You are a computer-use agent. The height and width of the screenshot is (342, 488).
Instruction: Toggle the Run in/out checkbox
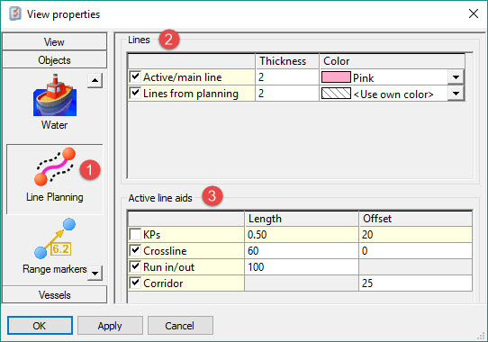coord(135,266)
